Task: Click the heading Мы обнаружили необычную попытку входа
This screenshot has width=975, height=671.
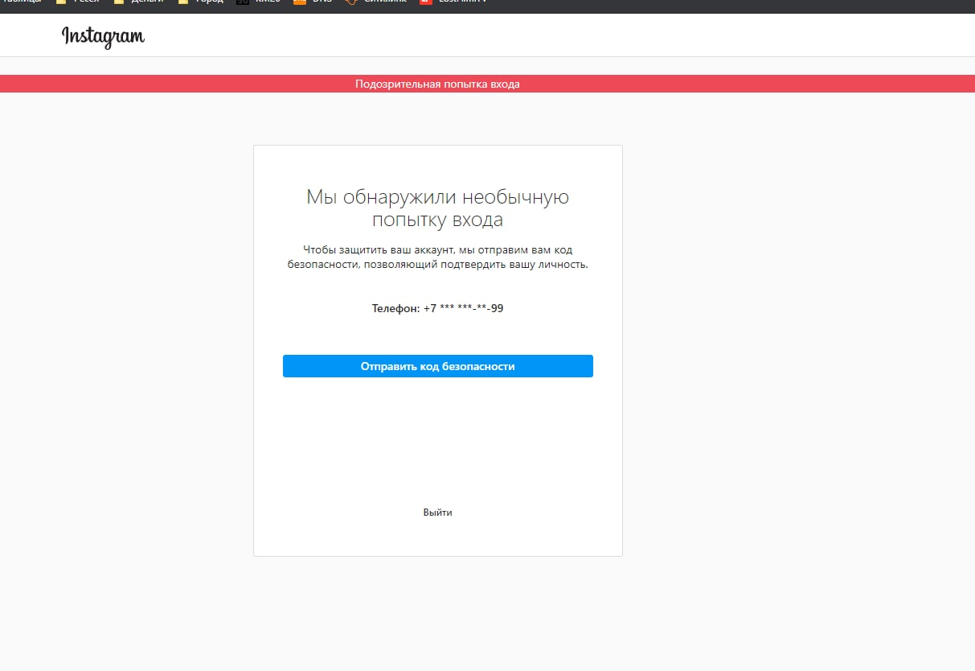Action: (438, 208)
